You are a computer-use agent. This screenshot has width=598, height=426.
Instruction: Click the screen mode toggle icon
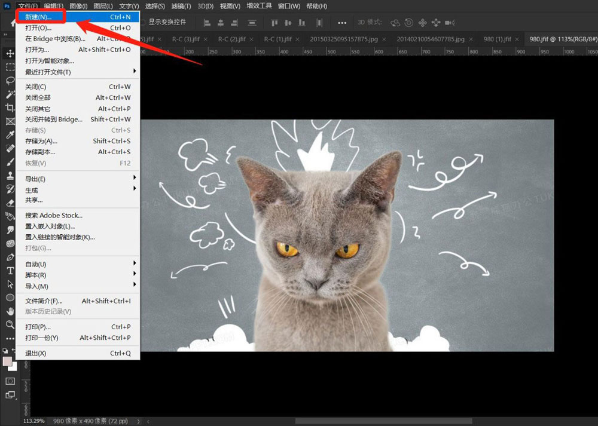[10, 394]
